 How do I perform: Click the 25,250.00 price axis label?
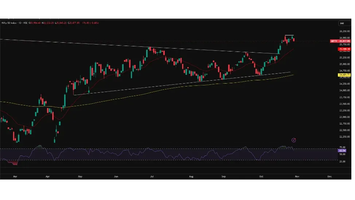click(x=344, y=58)
